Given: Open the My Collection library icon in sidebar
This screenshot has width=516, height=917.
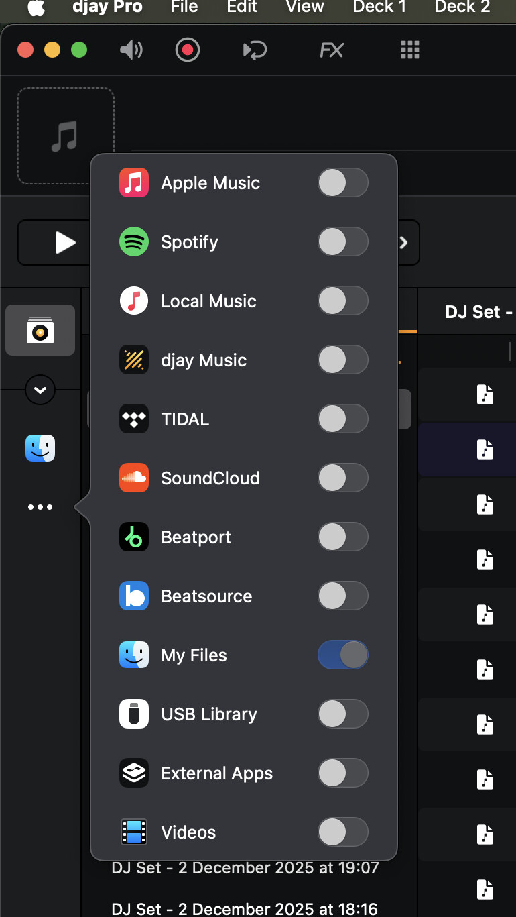Looking at the screenshot, I should tap(40, 330).
